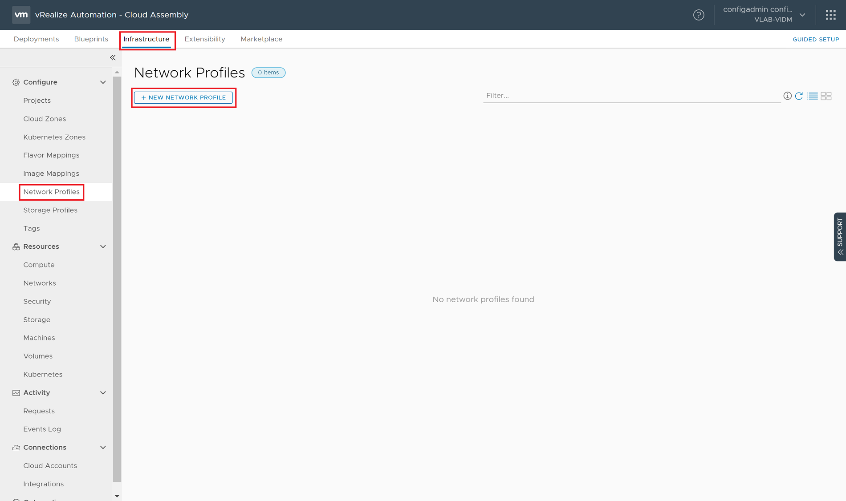The height and width of the screenshot is (501, 846).
Task: Switch to the Extensibility tab
Action: click(204, 39)
